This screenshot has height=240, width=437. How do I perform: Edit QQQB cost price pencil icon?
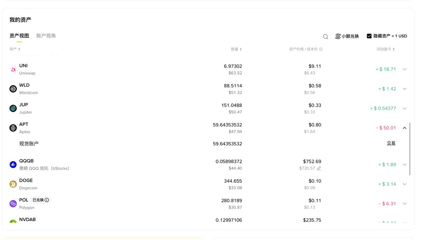point(319,168)
